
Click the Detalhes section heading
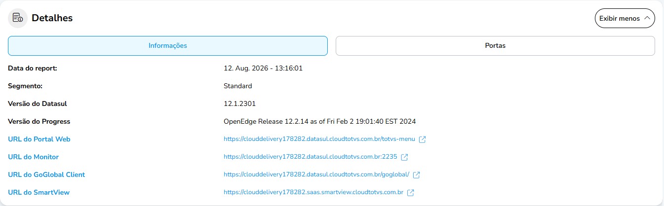pyautogui.click(x=52, y=18)
